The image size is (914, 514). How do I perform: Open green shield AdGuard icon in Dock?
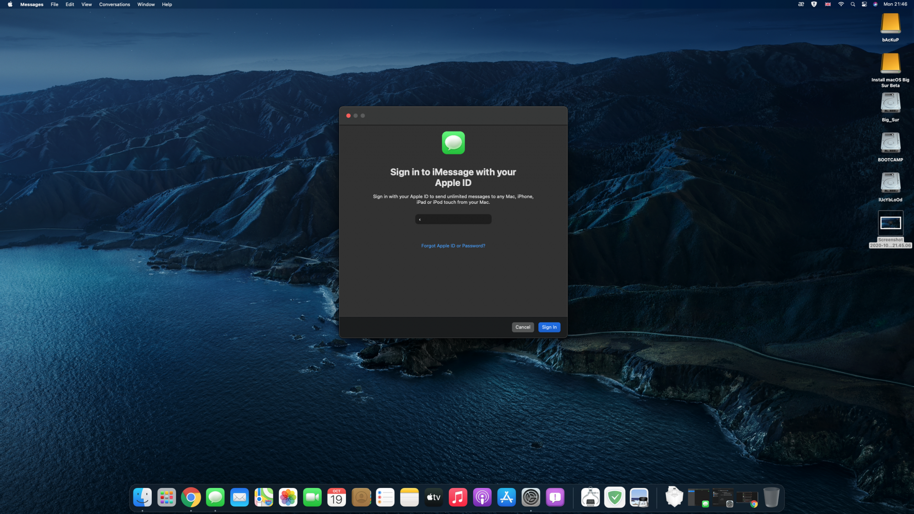[615, 497]
